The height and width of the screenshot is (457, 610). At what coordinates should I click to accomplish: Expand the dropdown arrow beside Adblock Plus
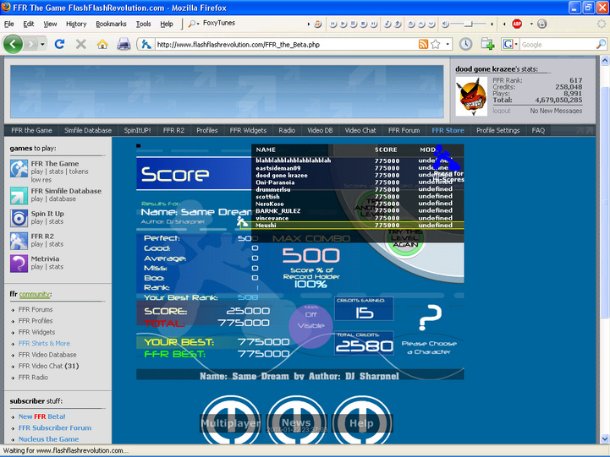point(531,24)
